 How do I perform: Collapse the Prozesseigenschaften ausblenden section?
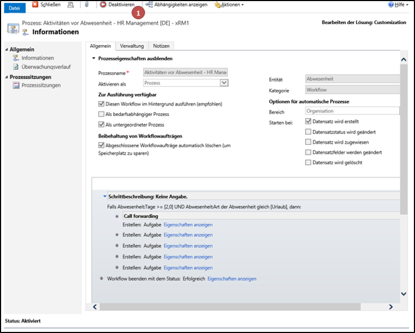click(94, 58)
